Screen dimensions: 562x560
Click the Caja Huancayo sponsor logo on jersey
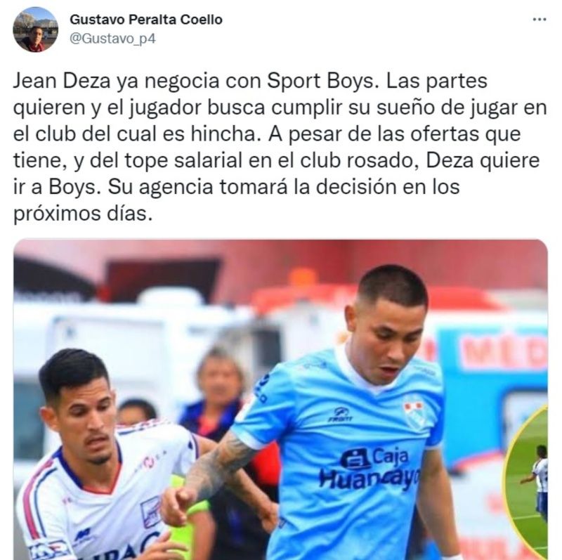(370, 468)
